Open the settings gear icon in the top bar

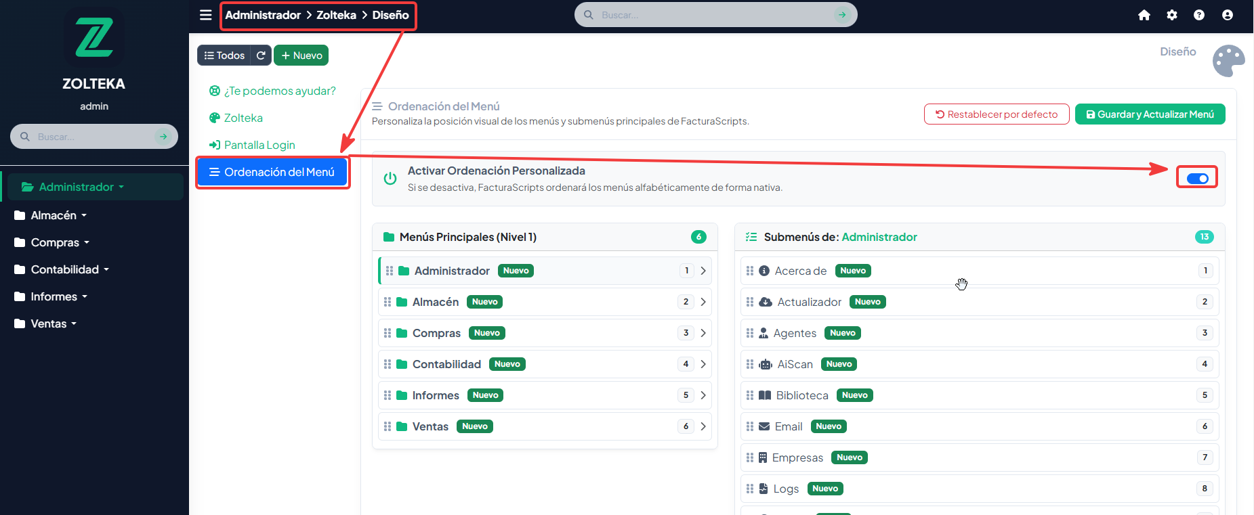pos(1172,15)
